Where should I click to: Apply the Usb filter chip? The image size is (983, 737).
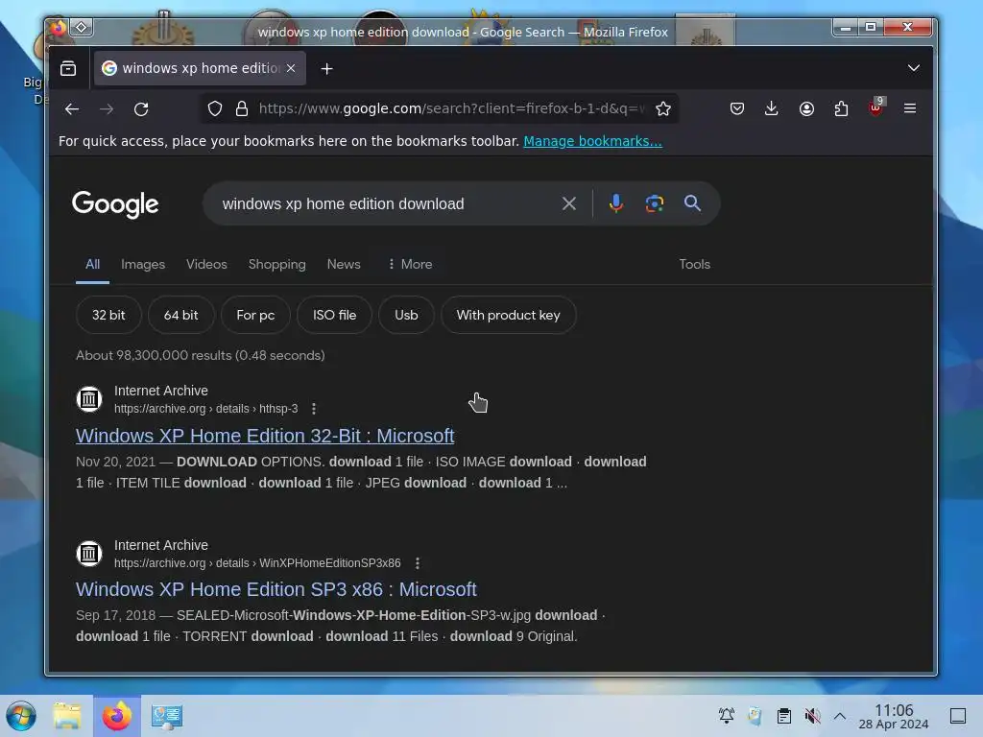coord(406,315)
